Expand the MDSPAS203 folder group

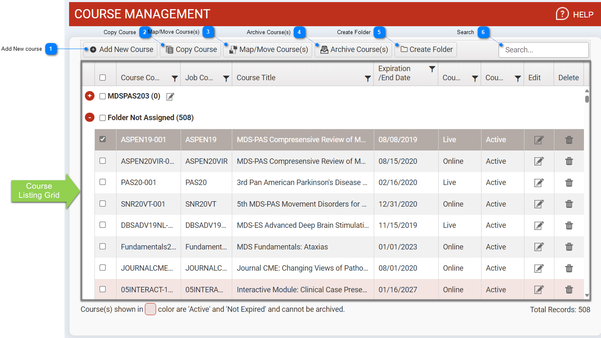[89, 96]
